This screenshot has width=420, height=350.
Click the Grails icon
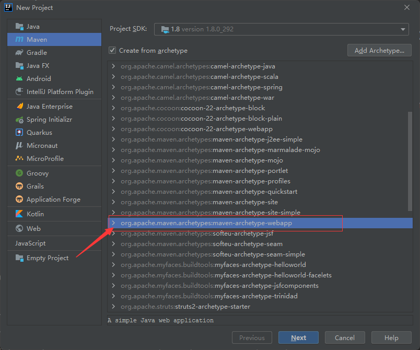click(19, 186)
